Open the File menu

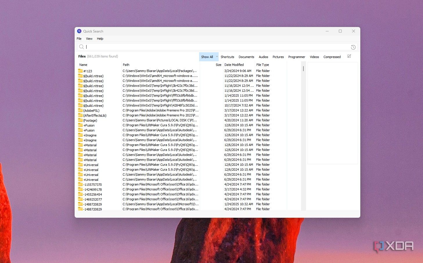(x=79, y=39)
